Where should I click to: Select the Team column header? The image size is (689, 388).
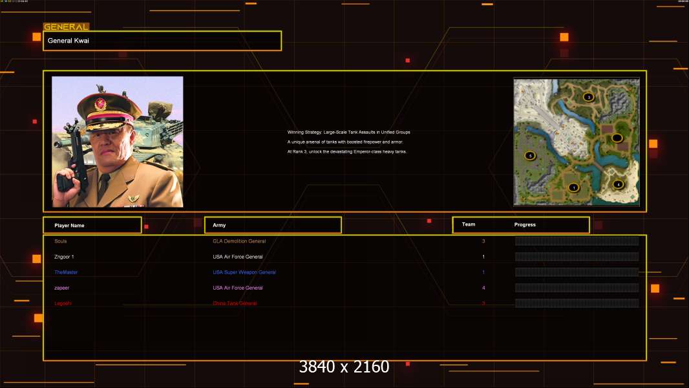pyautogui.click(x=469, y=224)
